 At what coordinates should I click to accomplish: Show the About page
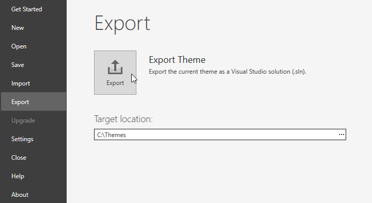tap(33, 195)
